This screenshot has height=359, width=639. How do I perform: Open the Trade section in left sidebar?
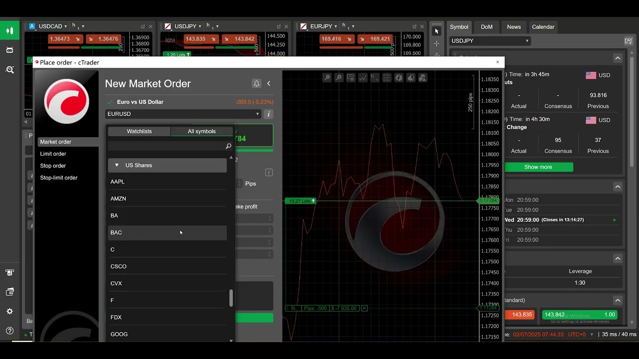(9, 30)
